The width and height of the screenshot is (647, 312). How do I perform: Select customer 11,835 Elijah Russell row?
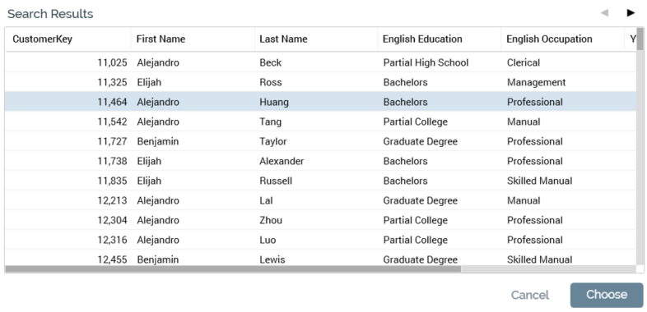click(x=320, y=181)
